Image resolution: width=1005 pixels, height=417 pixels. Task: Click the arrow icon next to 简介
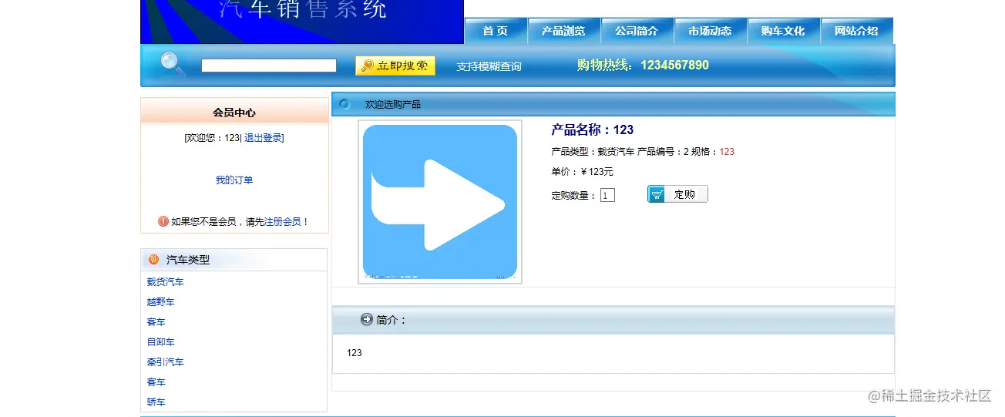367,319
